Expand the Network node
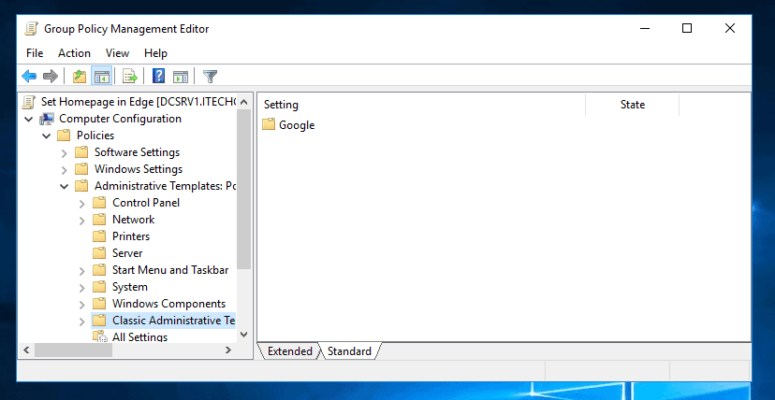775x400 pixels. pos(82,220)
